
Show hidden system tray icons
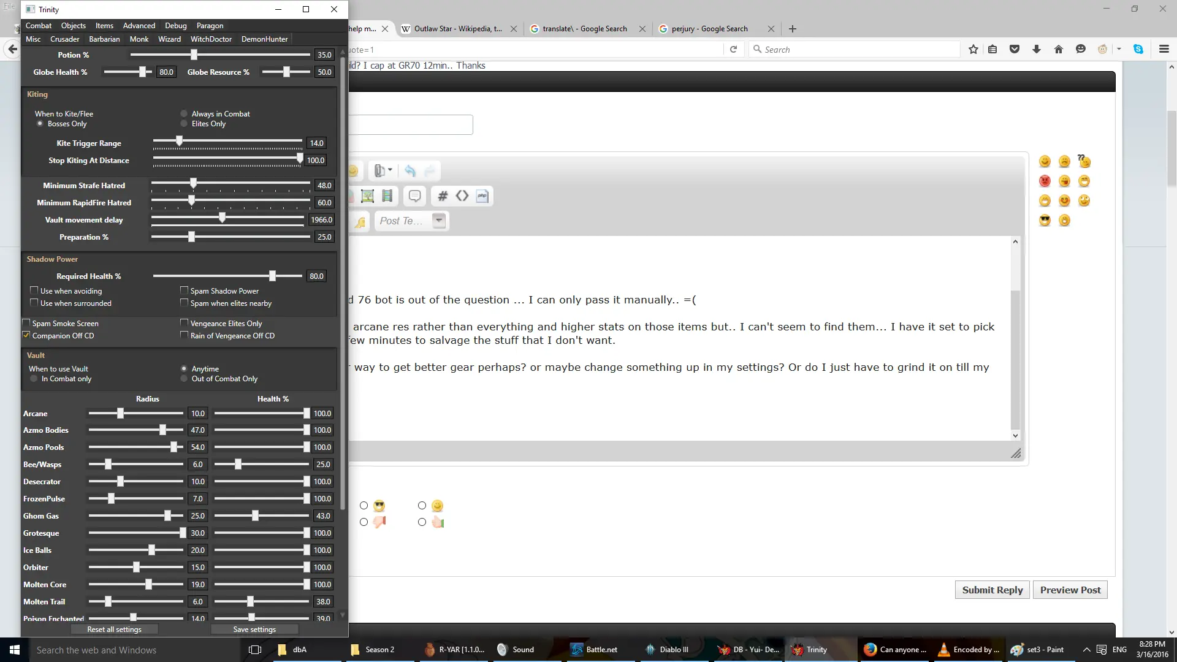[x=1086, y=650]
